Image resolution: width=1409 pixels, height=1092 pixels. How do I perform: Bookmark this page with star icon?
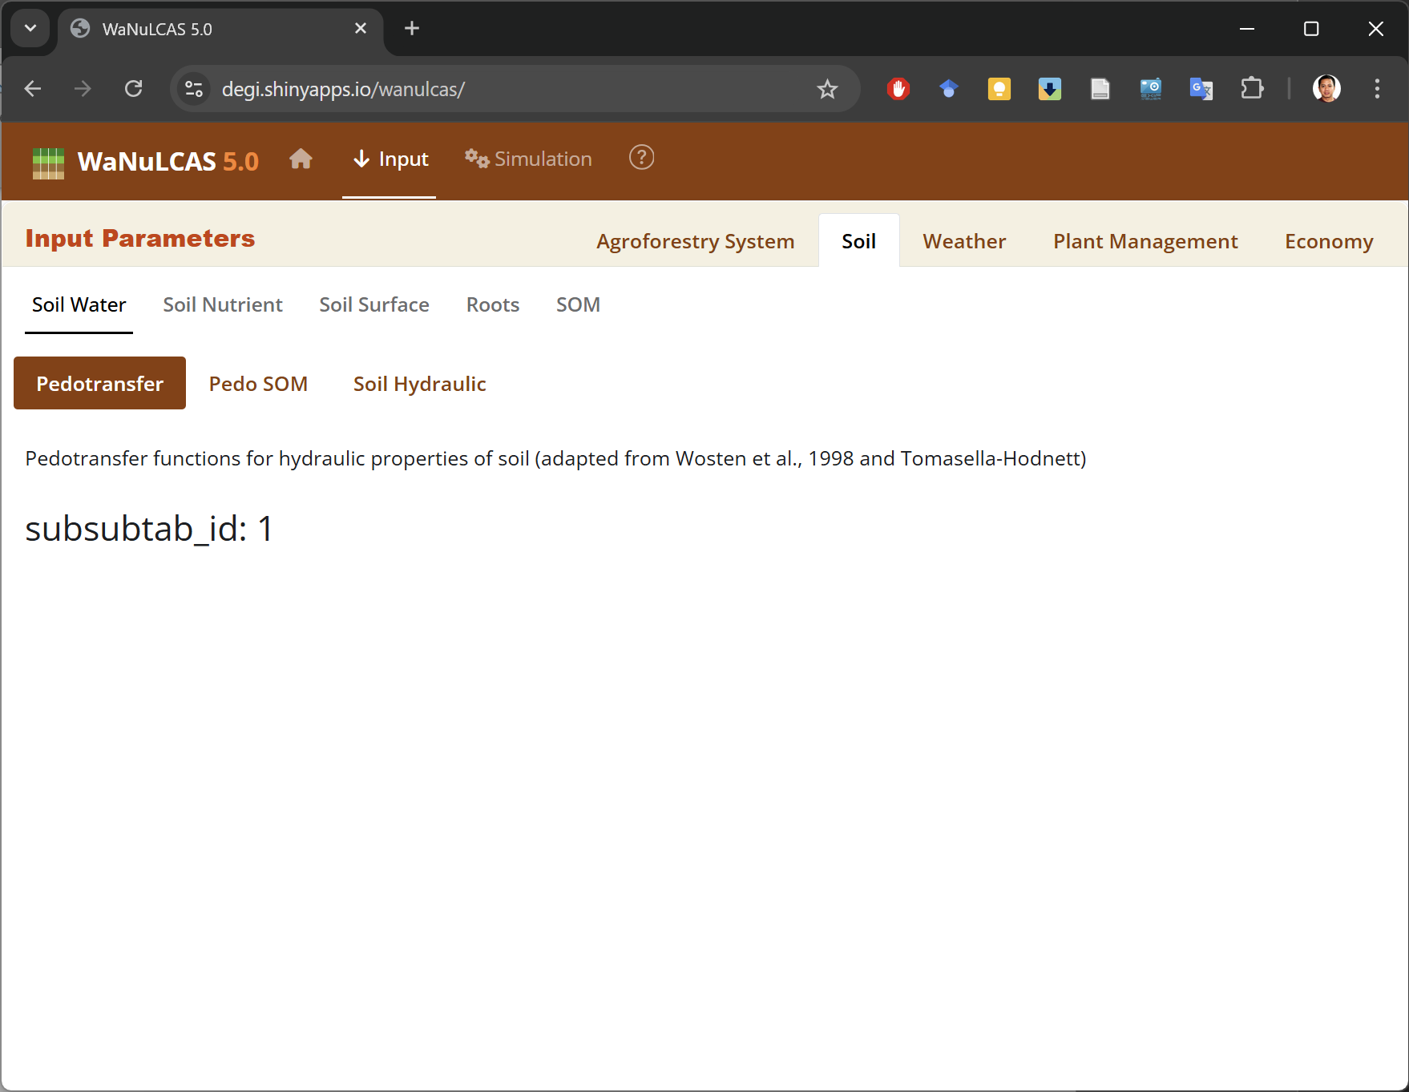[827, 89]
